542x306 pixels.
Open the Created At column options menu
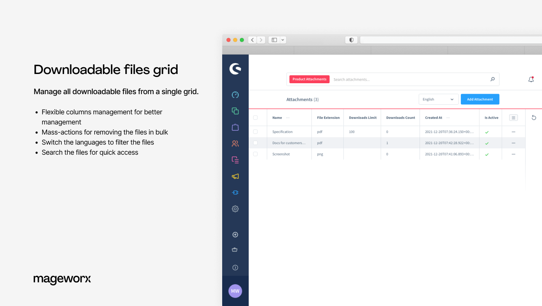coord(448,118)
